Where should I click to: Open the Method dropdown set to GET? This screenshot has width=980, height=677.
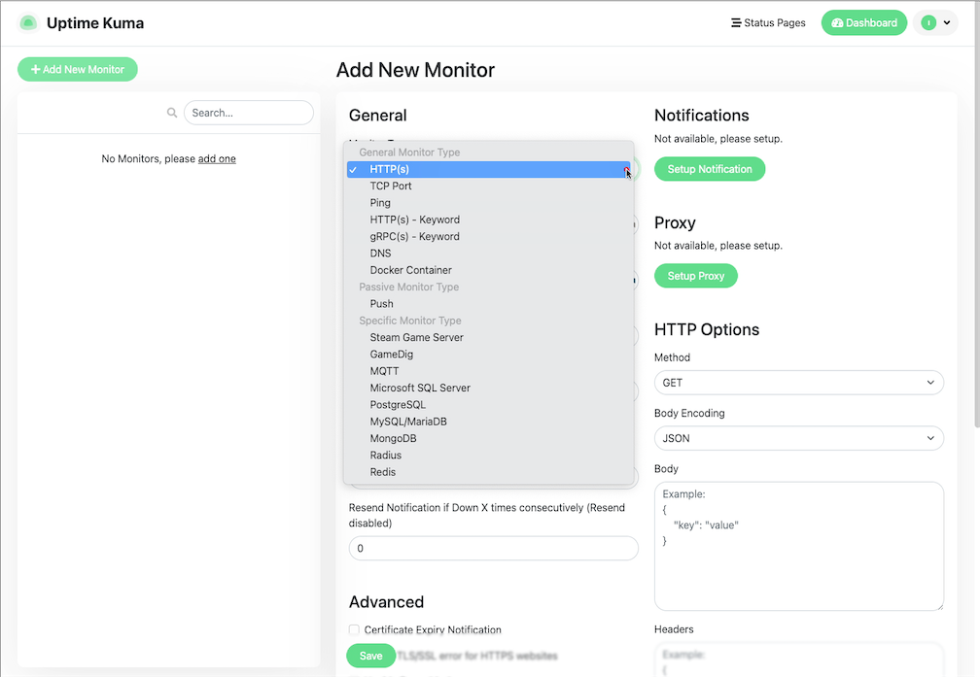pos(799,383)
